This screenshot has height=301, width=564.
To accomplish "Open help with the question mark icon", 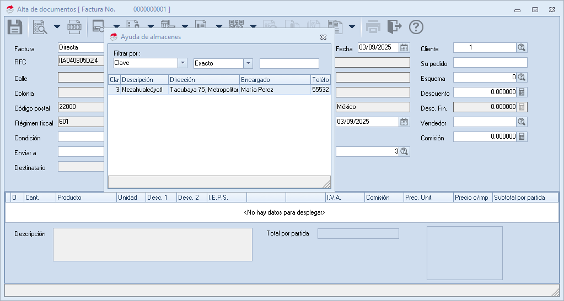I will pos(416,26).
